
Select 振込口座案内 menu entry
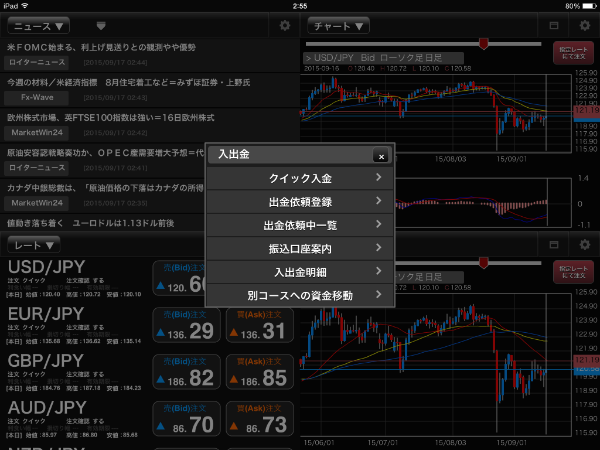300,248
